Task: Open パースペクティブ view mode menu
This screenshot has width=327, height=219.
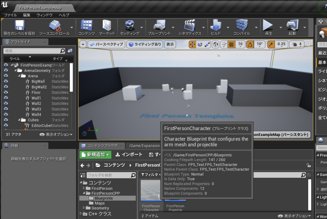Action: coord(107,44)
